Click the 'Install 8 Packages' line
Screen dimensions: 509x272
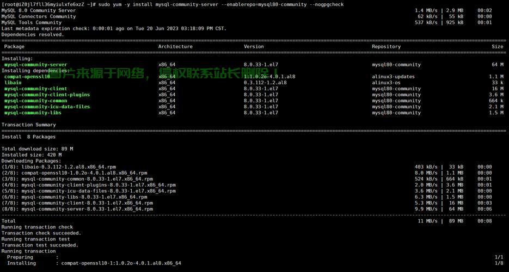pyautogui.click(x=28, y=137)
